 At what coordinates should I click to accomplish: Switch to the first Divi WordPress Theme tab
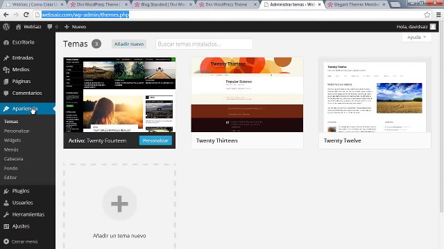[99, 5]
